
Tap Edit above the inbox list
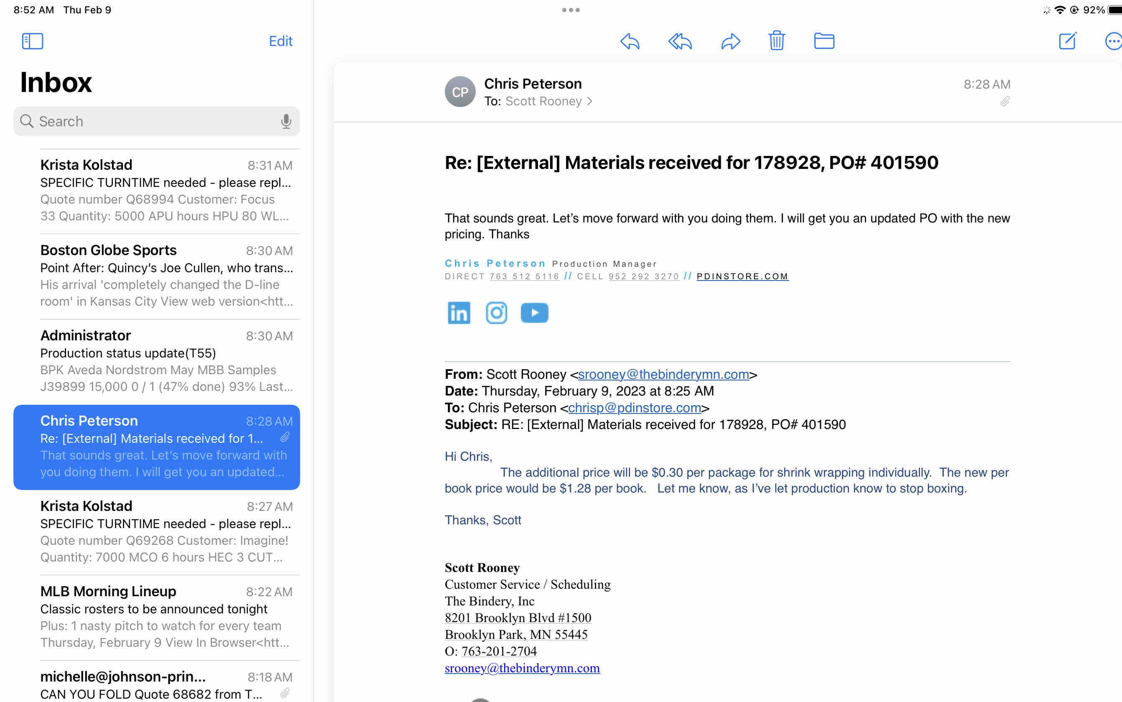point(280,41)
